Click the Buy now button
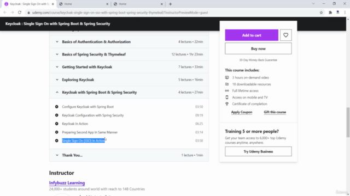350x196 pixels. point(258,48)
